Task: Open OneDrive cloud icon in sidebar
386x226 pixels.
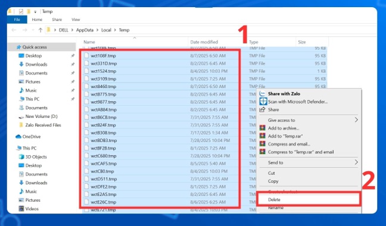Action: pos(18,137)
